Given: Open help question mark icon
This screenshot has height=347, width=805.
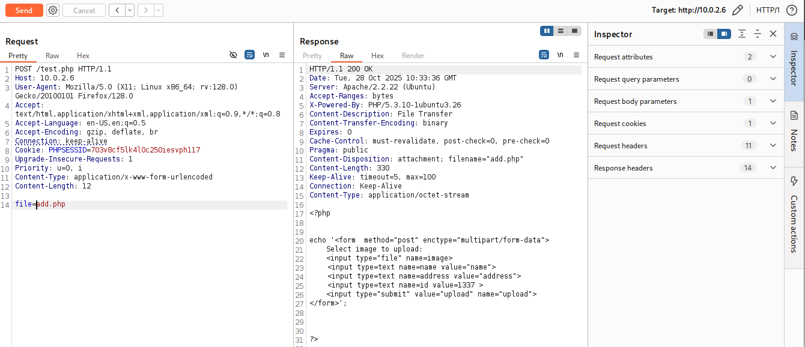Looking at the screenshot, I should click(x=791, y=10).
